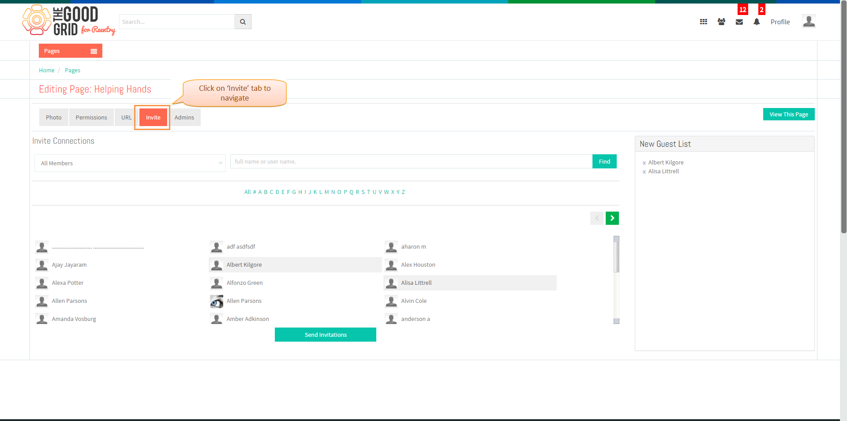Open the messages envelope icon
This screenshot has height=421, width=847.
(x=739, y=22)
